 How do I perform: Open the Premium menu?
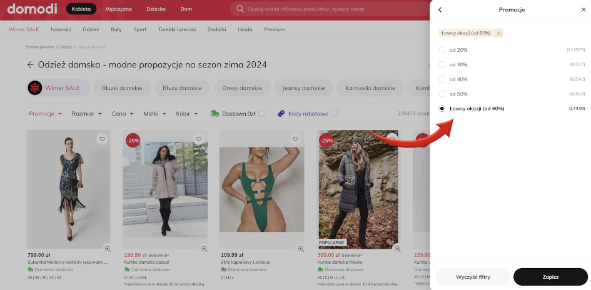(x=275, y=29)
